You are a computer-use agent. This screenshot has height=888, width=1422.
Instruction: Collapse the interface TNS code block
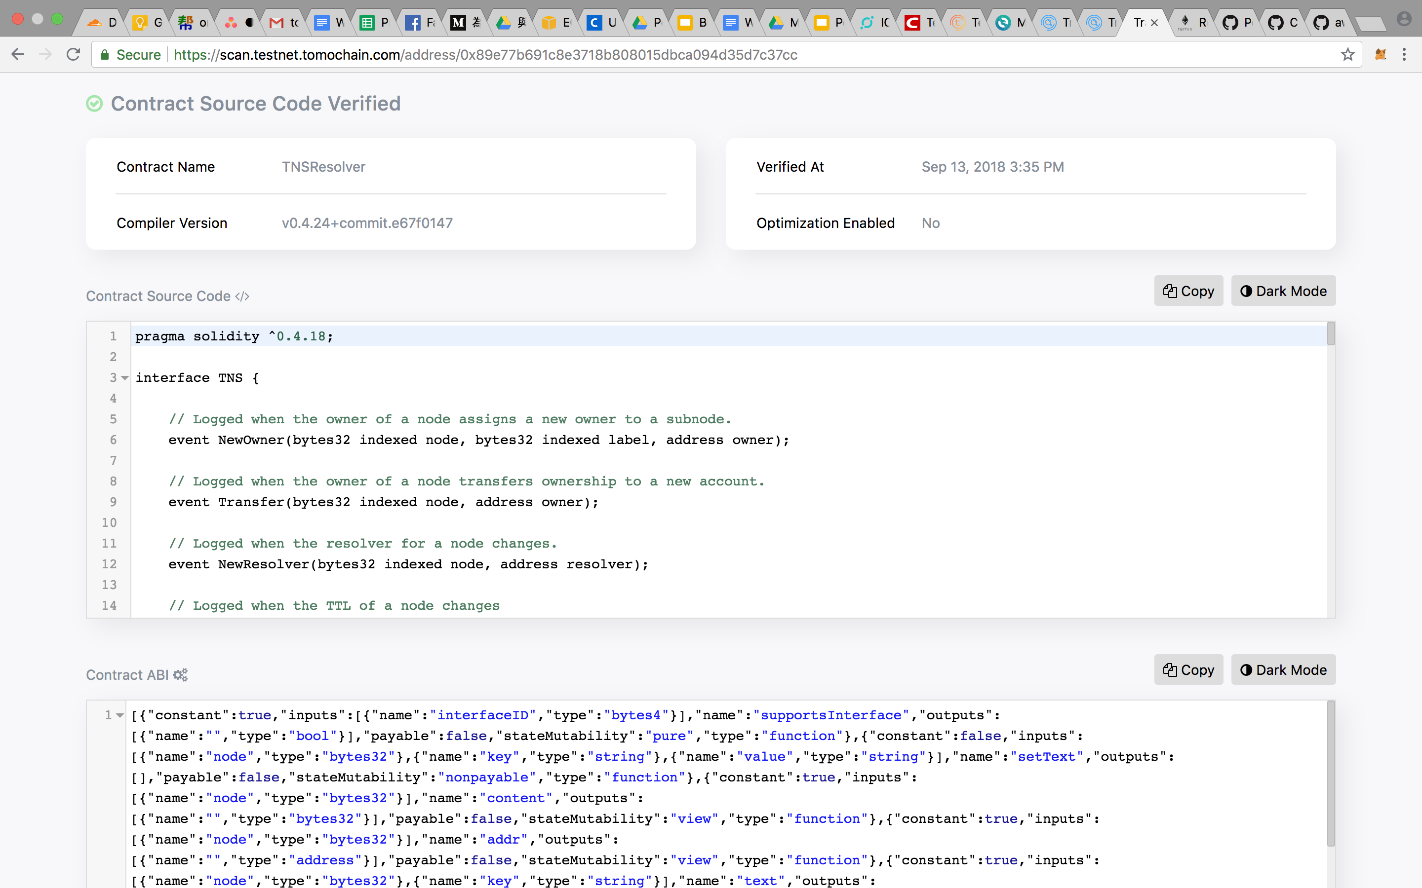point(124,378)
